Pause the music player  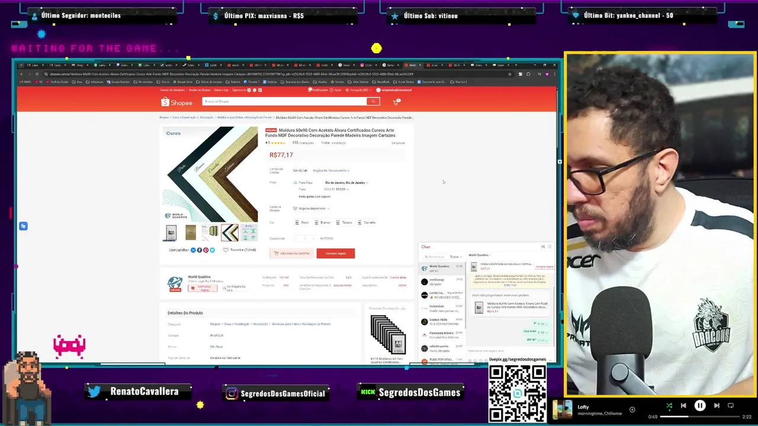click(700, 406)
